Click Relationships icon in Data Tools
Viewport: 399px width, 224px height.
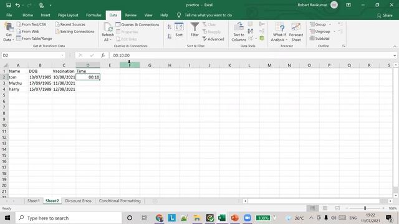click(262, 31)
